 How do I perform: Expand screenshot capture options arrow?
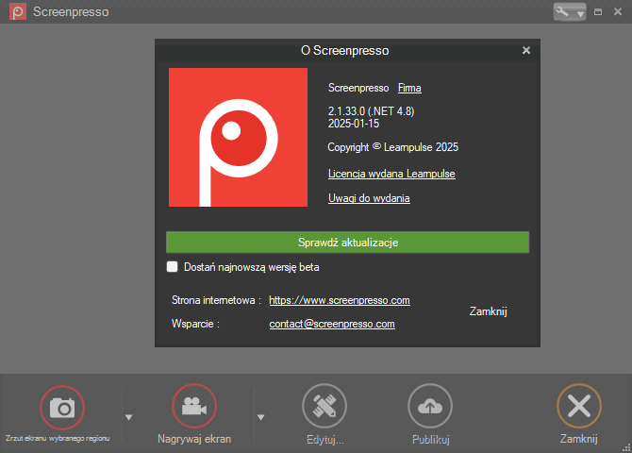click(x=128, y=417)
